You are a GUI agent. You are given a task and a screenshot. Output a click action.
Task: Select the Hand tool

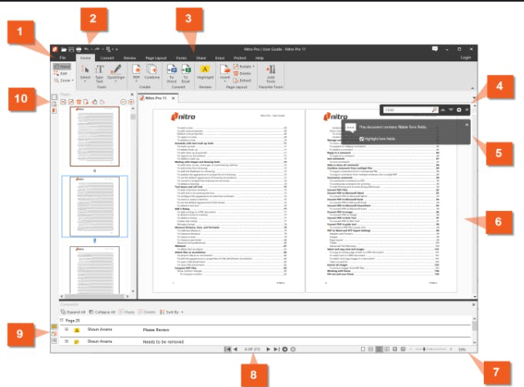64,67
